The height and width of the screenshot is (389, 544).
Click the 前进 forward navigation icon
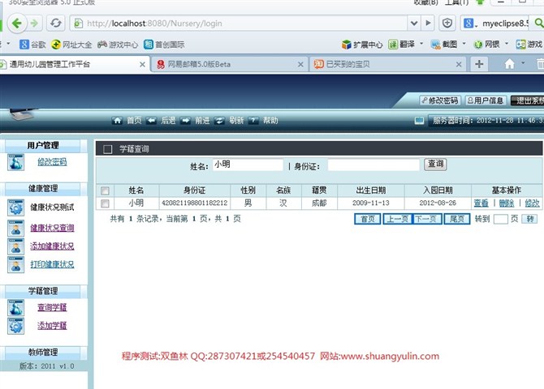[x=185, y=121]
